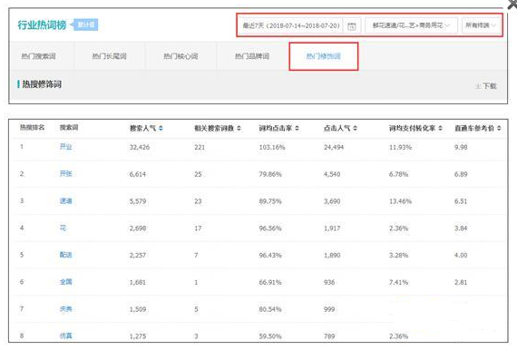Click the search popularity value 2,257
This screenshot has width=517, height=350.
(x=138, y=256)
